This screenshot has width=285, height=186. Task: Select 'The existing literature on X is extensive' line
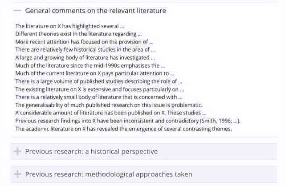click(100, 89)
